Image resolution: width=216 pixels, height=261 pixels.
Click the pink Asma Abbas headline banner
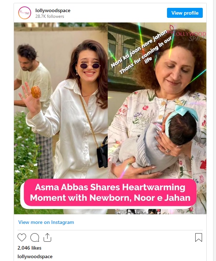coord(110,193)
